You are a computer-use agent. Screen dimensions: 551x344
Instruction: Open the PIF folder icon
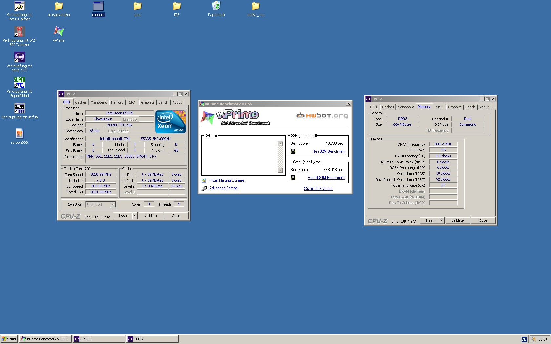click(x=177, y=6)
